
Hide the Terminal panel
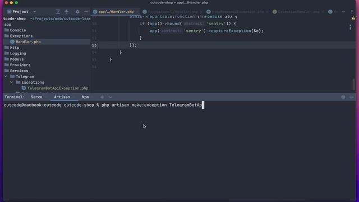[352, 97]
